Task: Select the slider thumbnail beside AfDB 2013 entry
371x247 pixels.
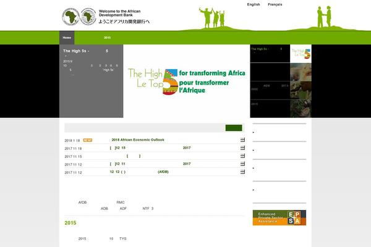Action: pos(301,91)
